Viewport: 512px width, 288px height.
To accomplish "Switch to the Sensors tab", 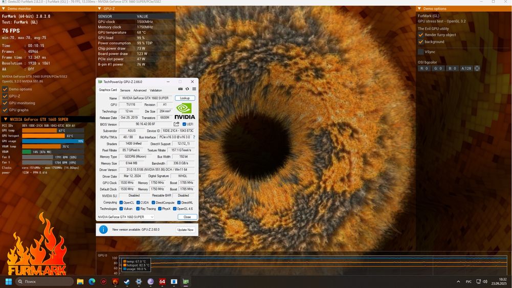I will click(x=125, y=90).
